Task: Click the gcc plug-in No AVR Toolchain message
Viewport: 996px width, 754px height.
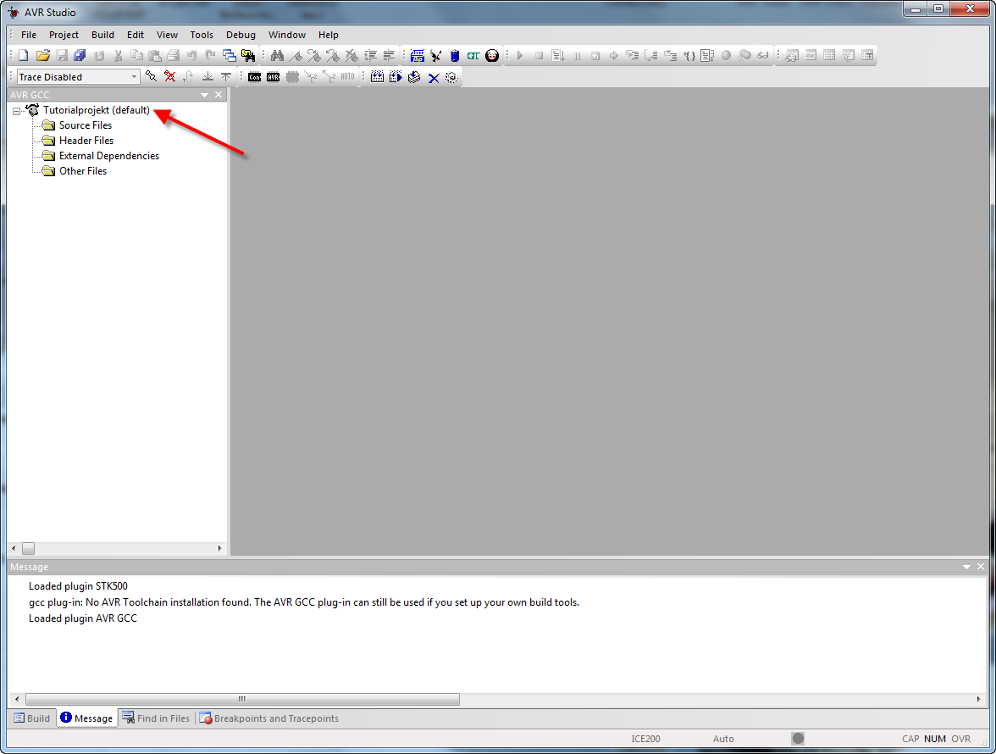Action: pyautogui.click(x=303, y=602)
